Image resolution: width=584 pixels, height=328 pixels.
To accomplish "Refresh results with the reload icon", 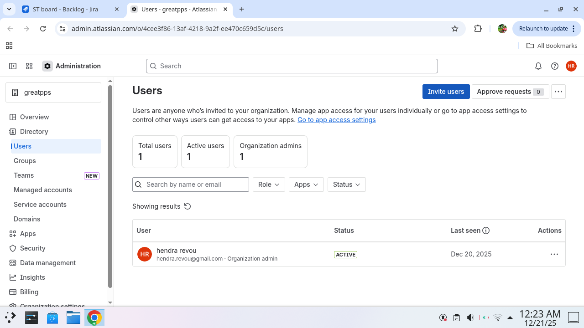I will (x=188, y=206).
